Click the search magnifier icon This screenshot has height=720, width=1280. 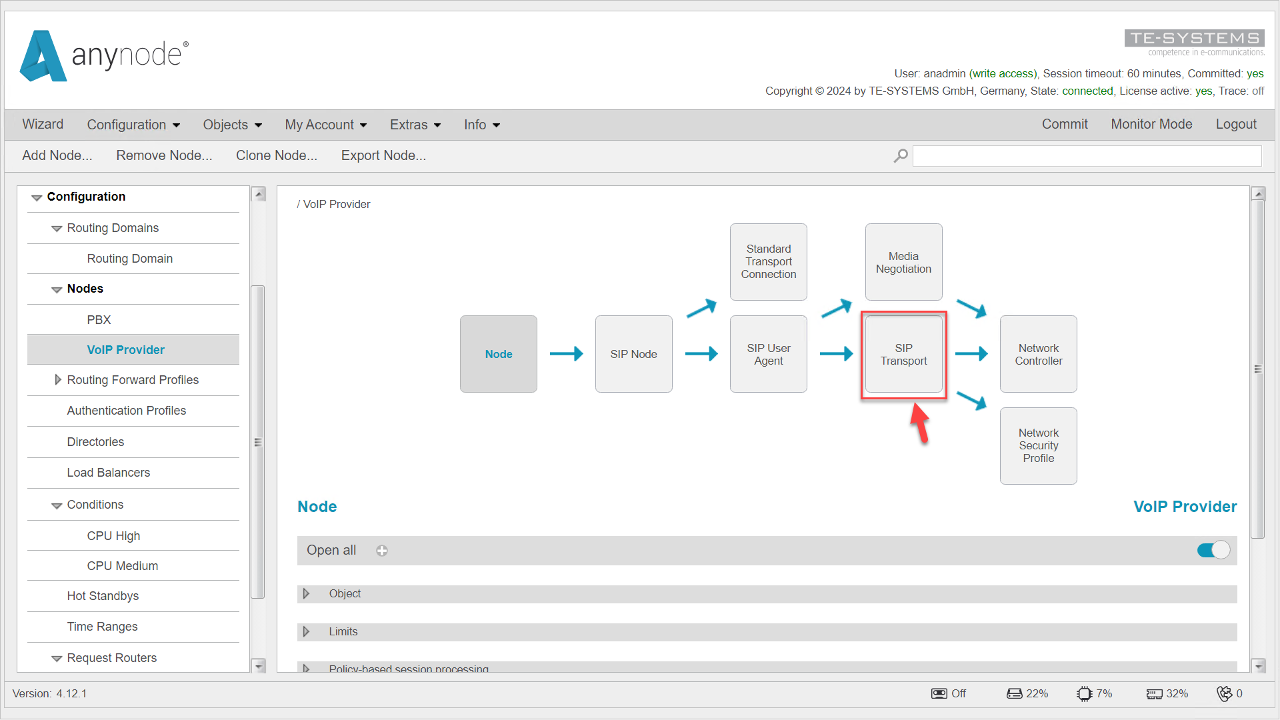click(x=900, y=155)
